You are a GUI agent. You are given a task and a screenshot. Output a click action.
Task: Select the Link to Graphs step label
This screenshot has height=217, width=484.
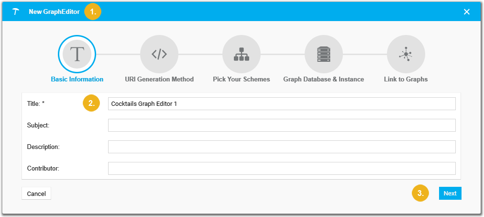406,79
